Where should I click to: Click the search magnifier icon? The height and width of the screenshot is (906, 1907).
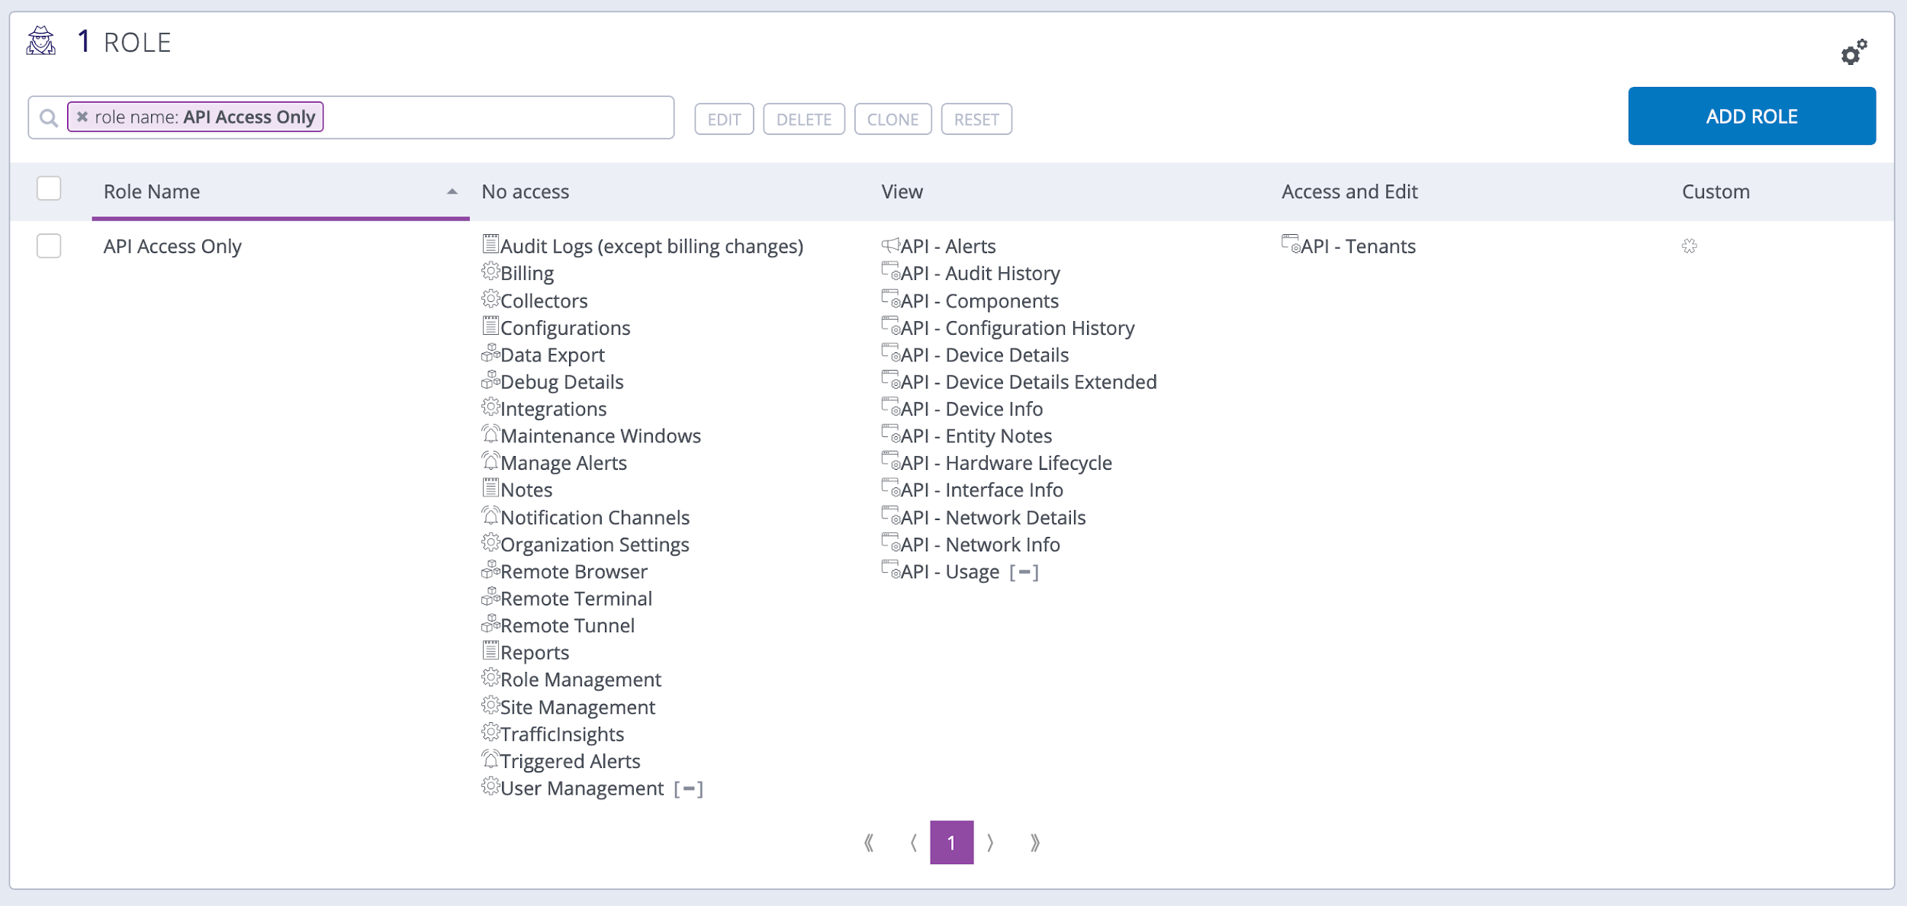point(48,117)
